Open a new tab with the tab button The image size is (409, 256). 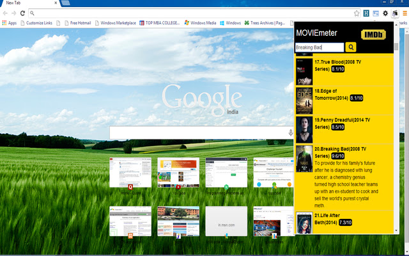(66, 3)
